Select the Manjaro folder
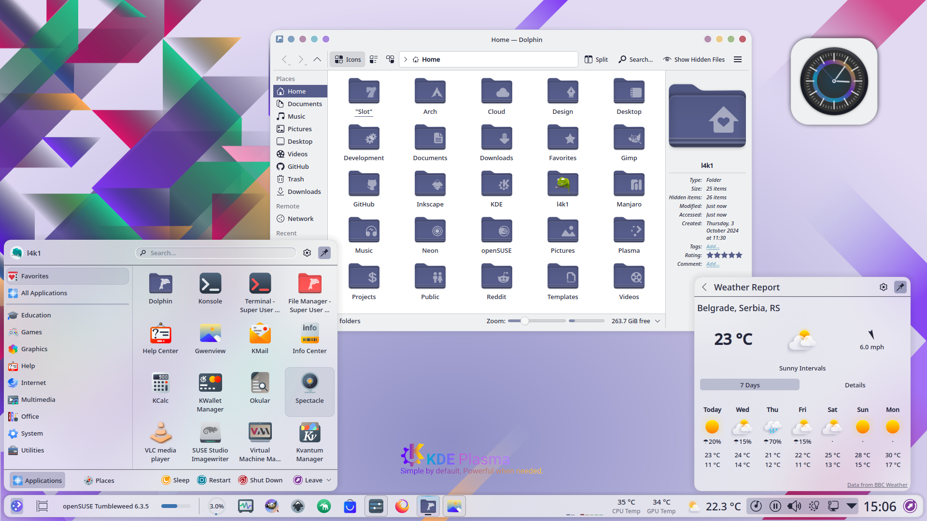 coord(629,189)
